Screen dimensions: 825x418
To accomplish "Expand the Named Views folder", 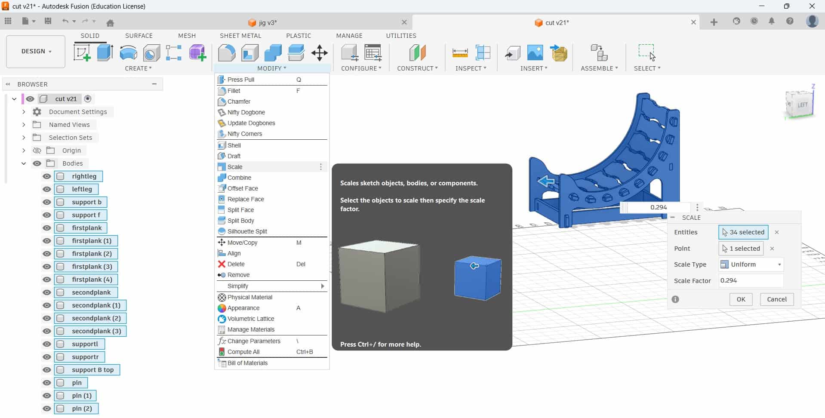I will click(x=24, y=125).
